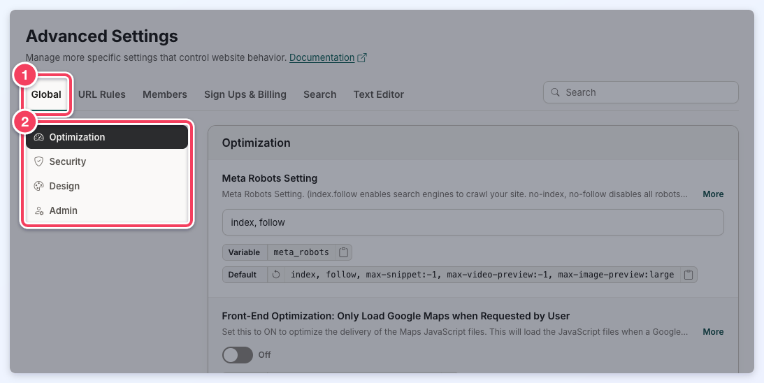Open the Security sidebar section

click(x=107, y=161)
